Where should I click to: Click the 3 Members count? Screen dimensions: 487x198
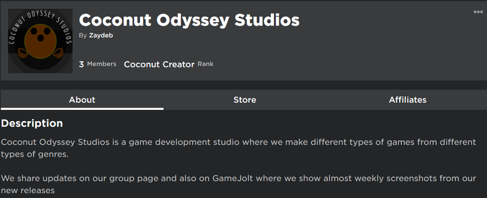[97, 64]
